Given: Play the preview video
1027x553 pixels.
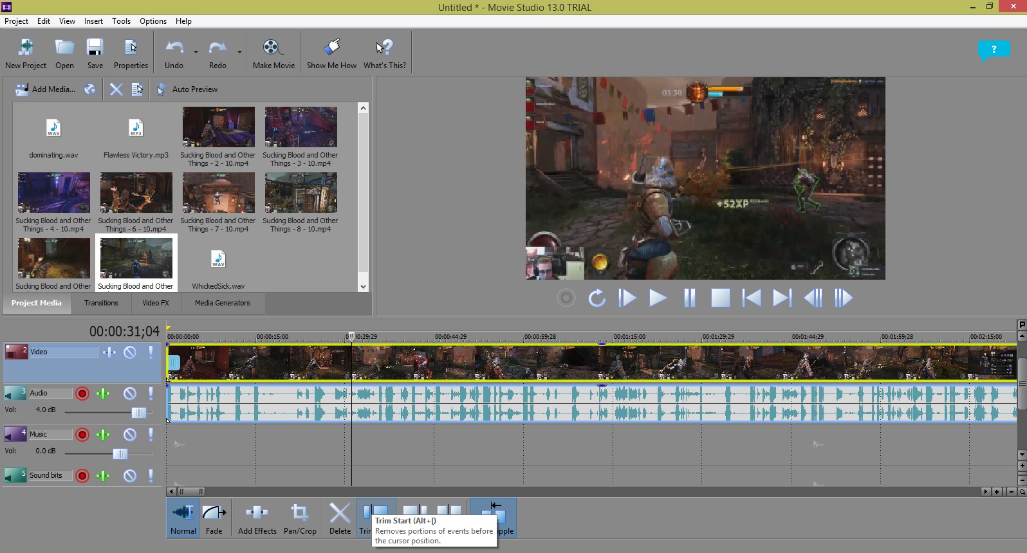Looking at the screenshot, I should tap(658, 298).
